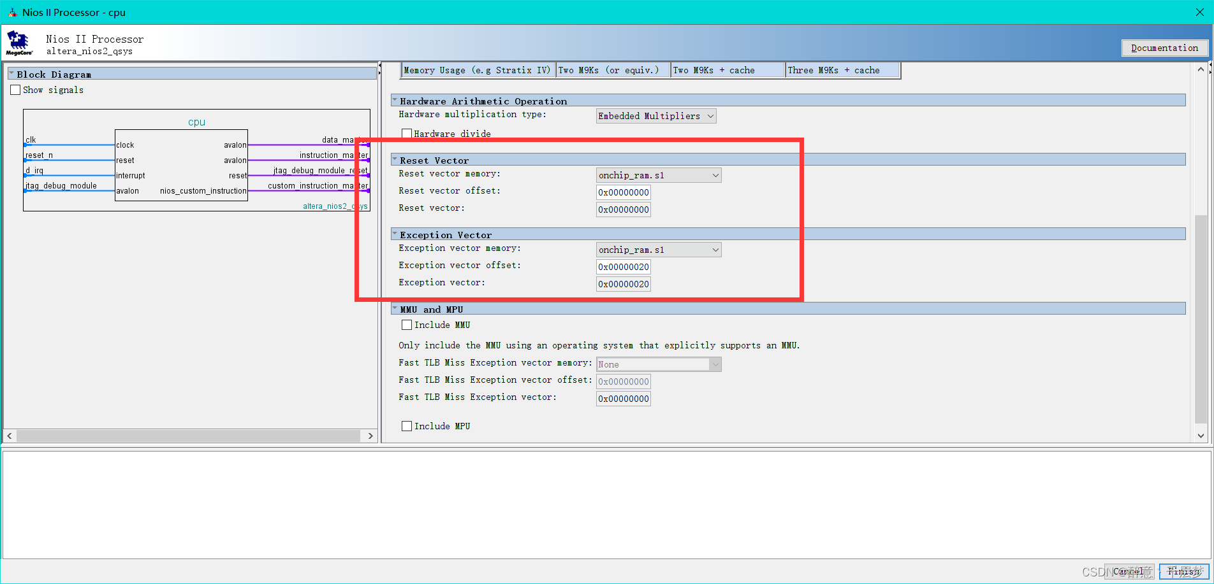Select the Two M9Ks (or equiv.) cell

[613, 70]
